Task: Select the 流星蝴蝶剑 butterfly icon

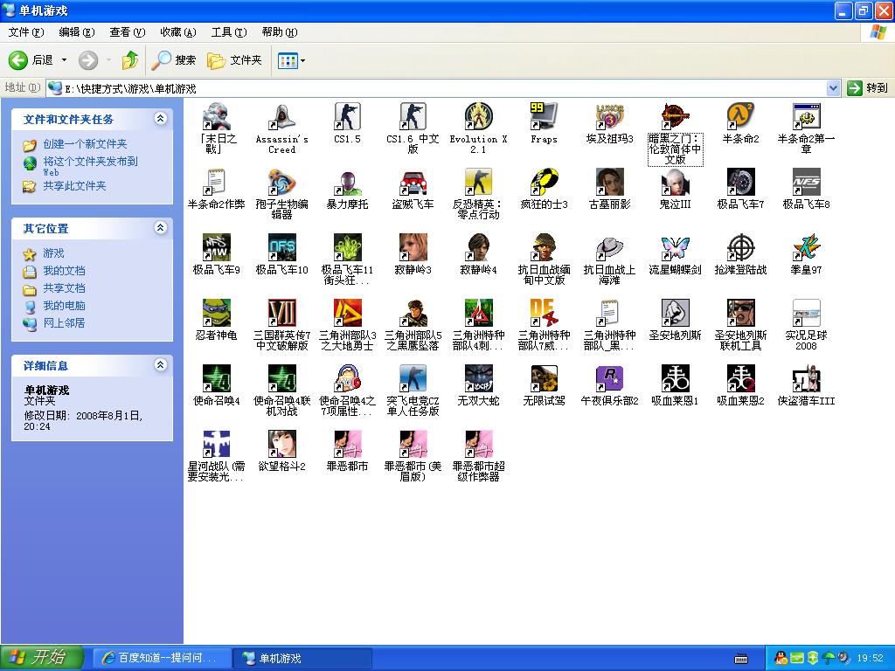Action: (x=675, y=248)
